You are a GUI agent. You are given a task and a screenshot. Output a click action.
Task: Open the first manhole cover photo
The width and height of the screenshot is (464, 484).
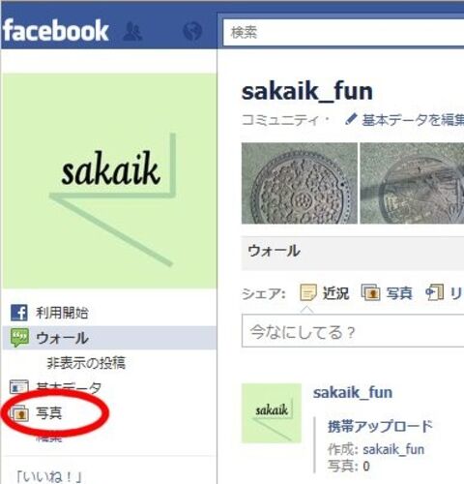point(300,183)
